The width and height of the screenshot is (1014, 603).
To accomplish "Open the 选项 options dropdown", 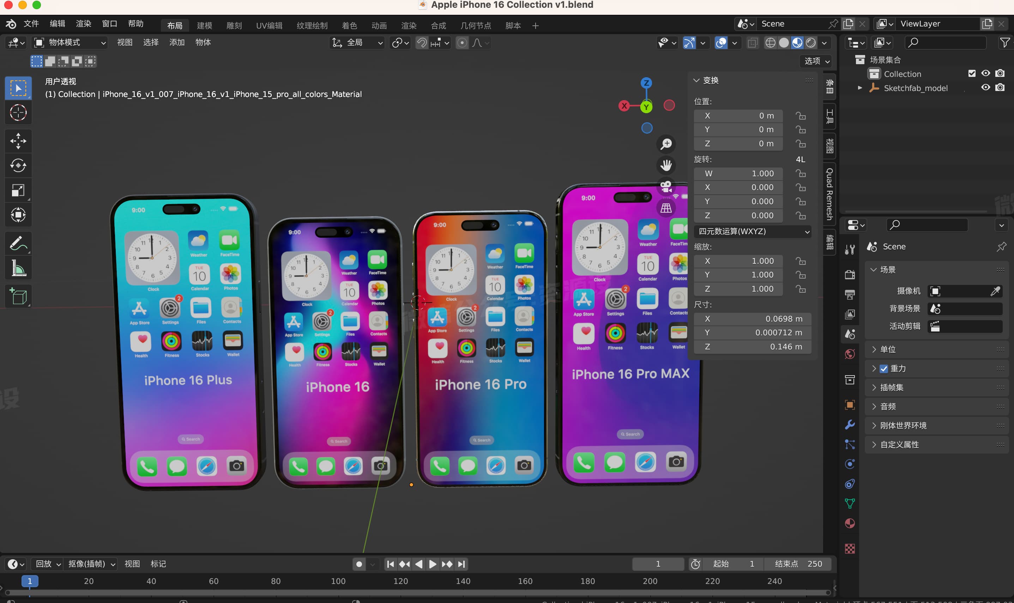I will pyautogui.click(x=816, y=61).
